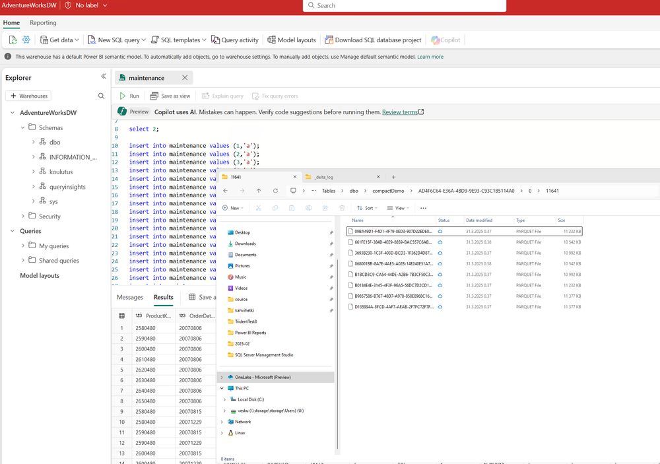Collapse the This PC node

click(222, 388)
